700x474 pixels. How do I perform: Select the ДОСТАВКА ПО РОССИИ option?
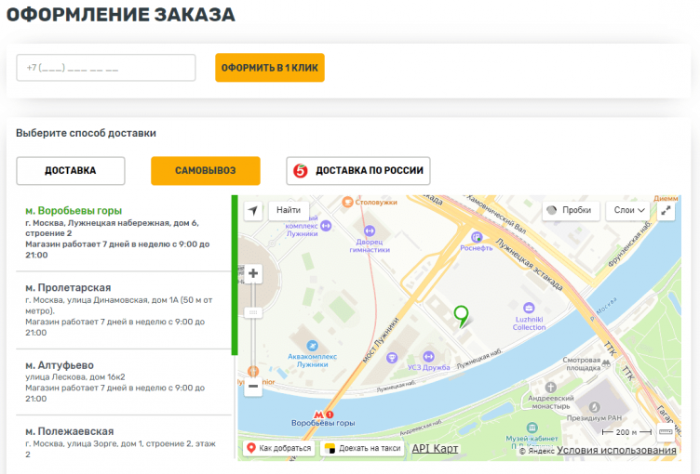(358, 171)
